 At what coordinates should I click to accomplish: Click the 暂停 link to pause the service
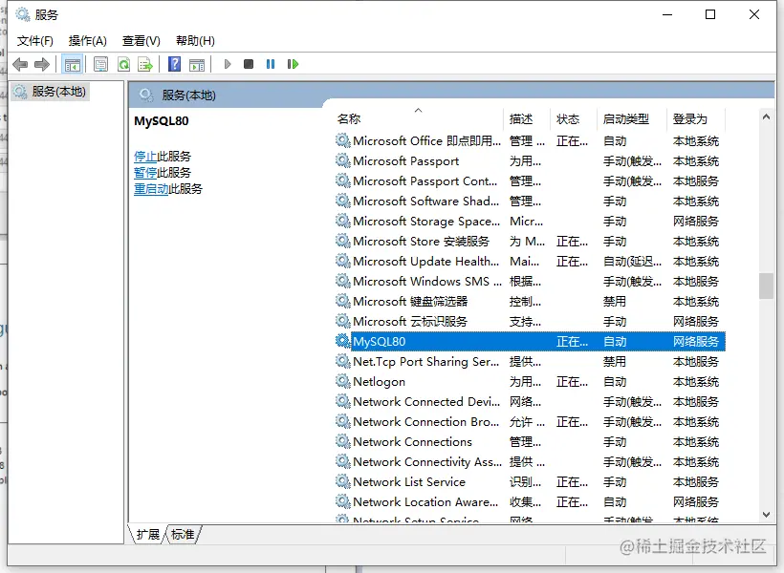pyautogui.click(x=145, y=173)
